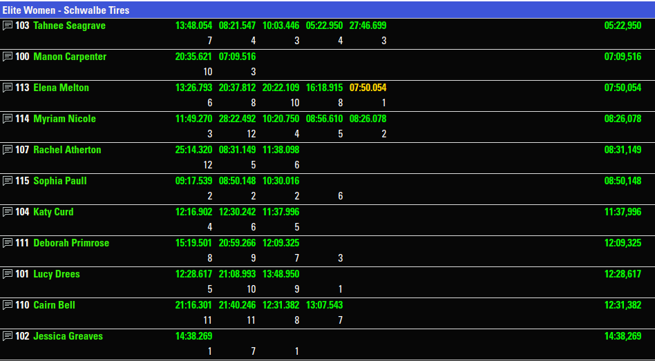Click the comment icon next to Jessica Greaves

click(8, 336)
